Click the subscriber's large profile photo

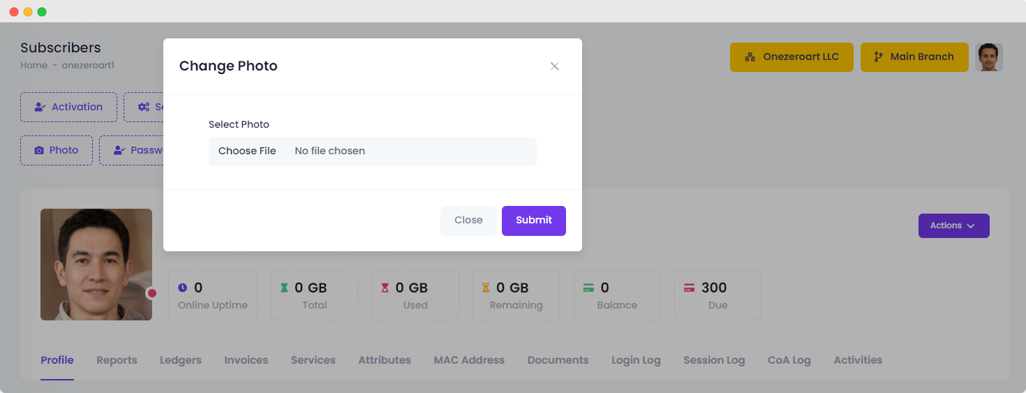pos(96,265)
